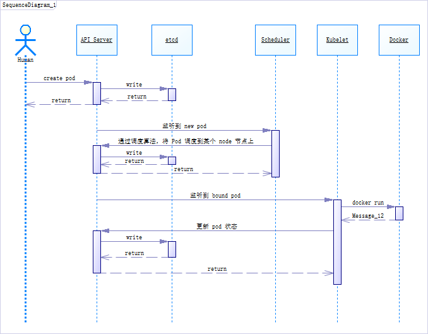The width and height of the screenshot is (428, 334).
Task: Select the Message_12 return label
Action: tap(367, 216)
